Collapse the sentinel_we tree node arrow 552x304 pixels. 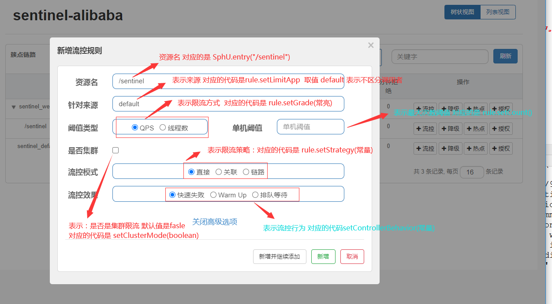click(14, 107)
